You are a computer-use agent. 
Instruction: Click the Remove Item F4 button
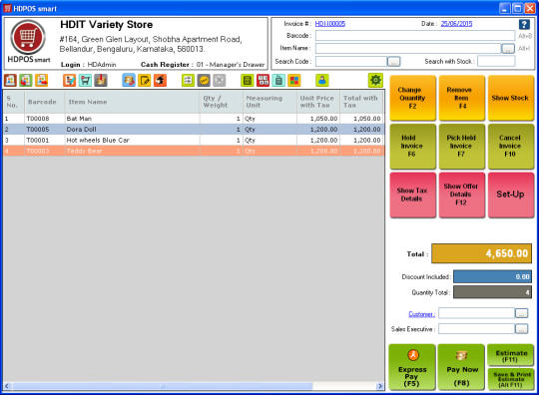coord(462,98)
